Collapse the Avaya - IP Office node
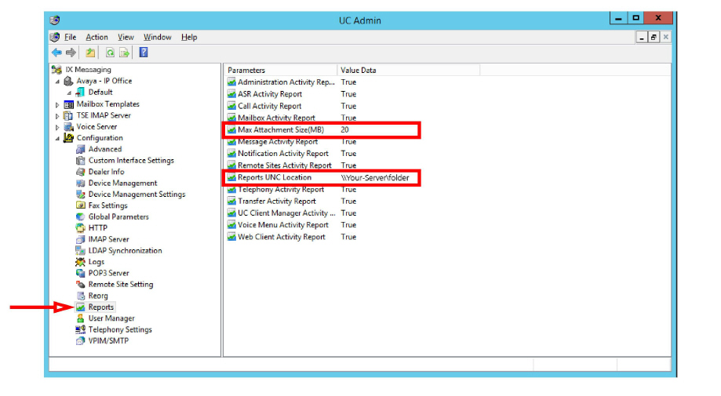721x396 pixels. click(57, 82)
